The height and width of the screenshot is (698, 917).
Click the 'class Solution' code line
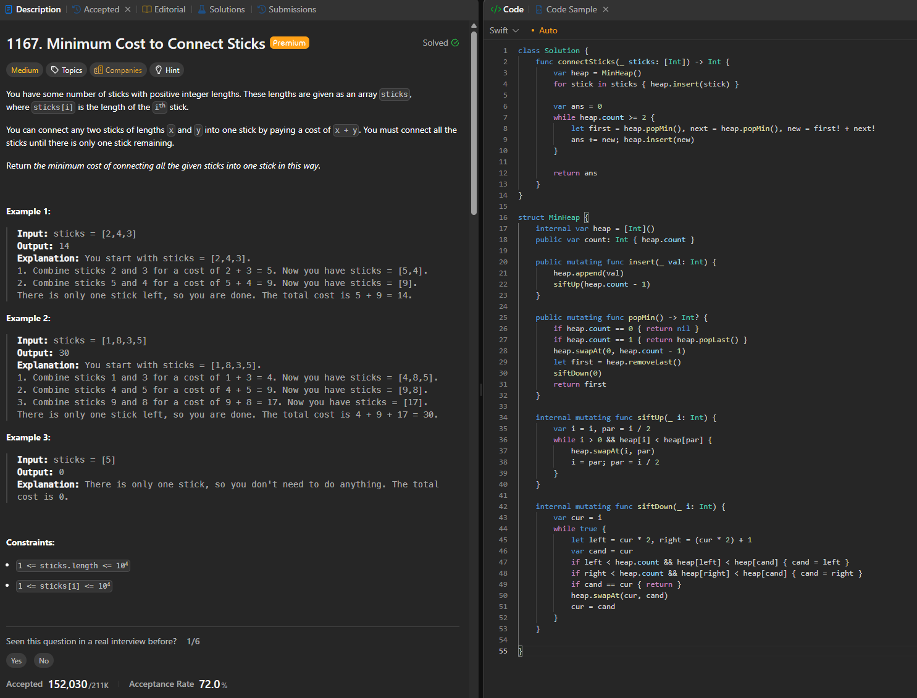[x=553, y=51]
